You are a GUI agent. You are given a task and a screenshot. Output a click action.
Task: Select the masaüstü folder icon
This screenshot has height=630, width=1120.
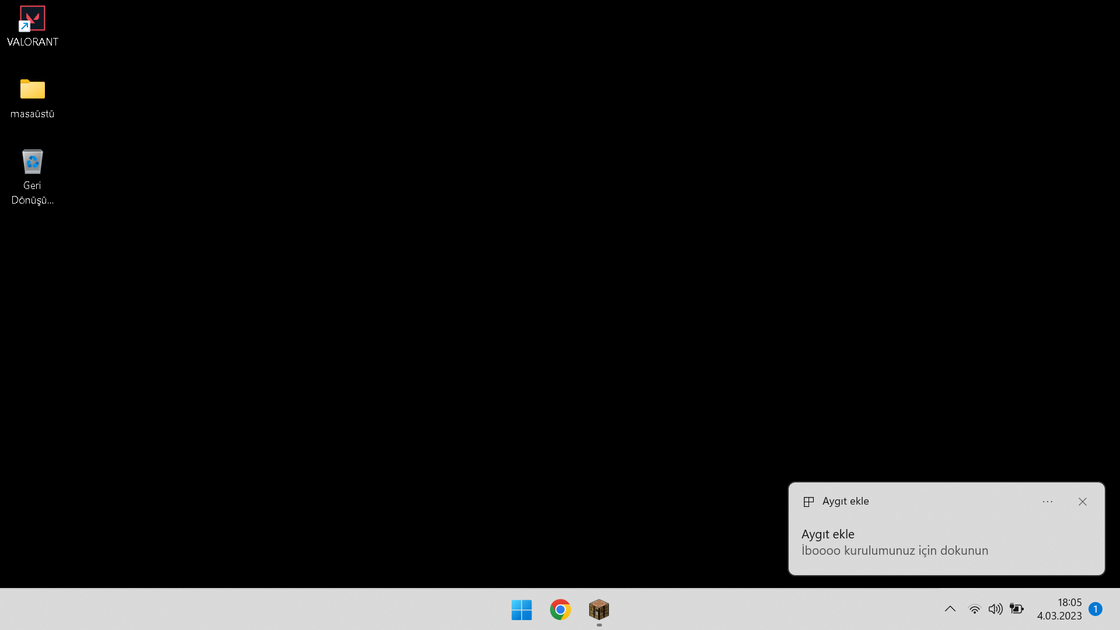pos(32,89)
